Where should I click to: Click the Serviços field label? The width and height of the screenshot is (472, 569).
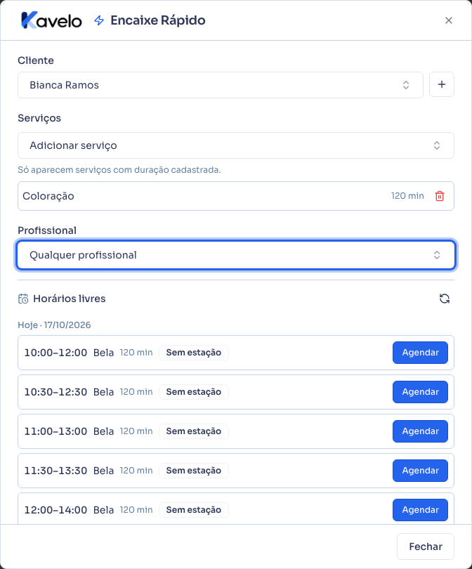click(x=39, y=118)
